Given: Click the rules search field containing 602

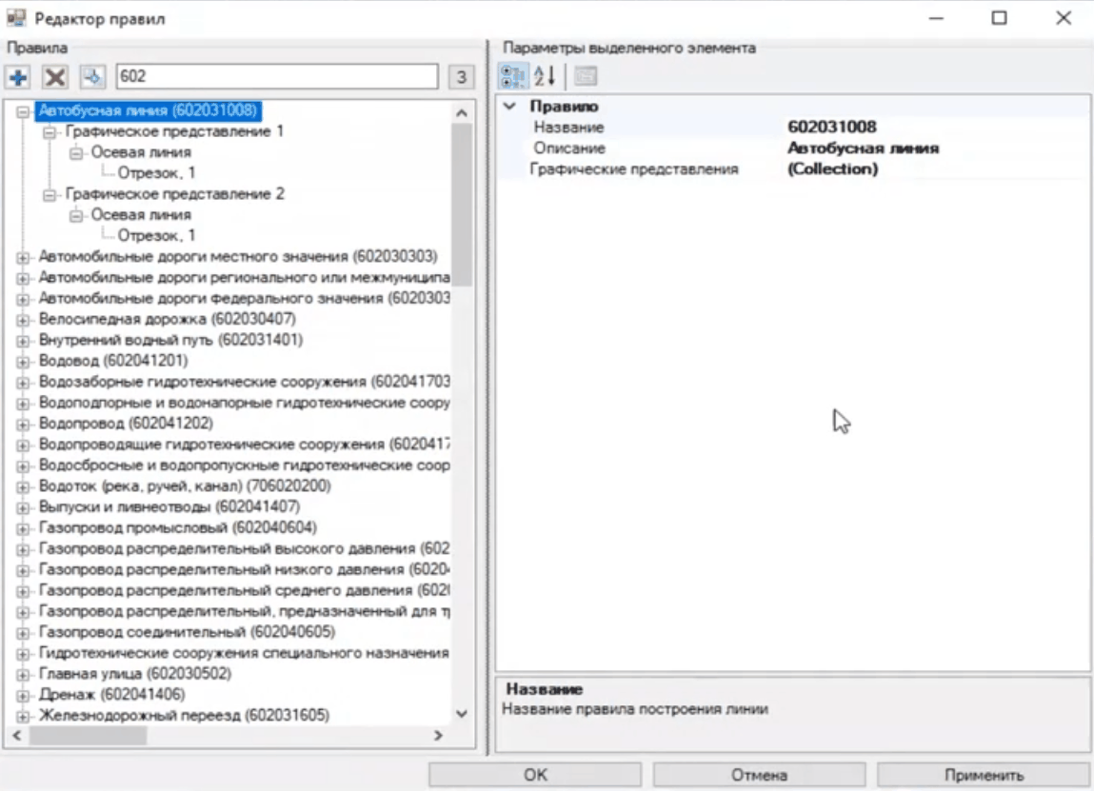Looking at the screenshot, I should tap(276, 77).
